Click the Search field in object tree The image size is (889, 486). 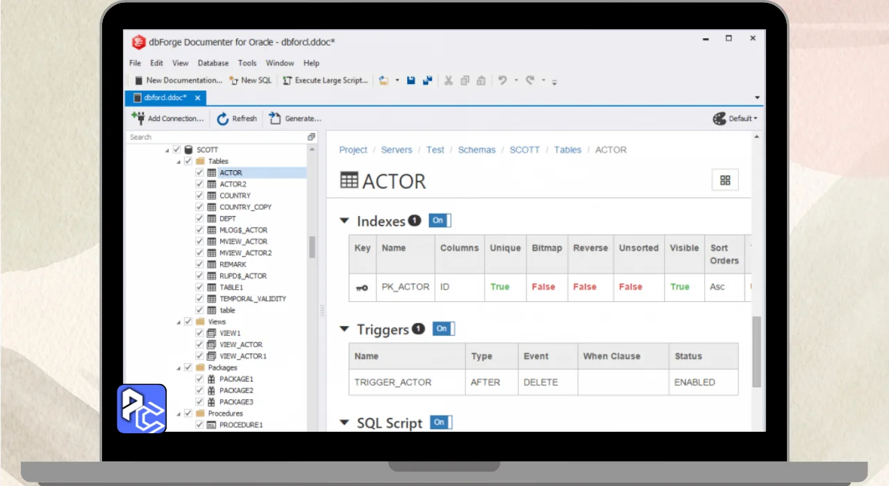215,137
